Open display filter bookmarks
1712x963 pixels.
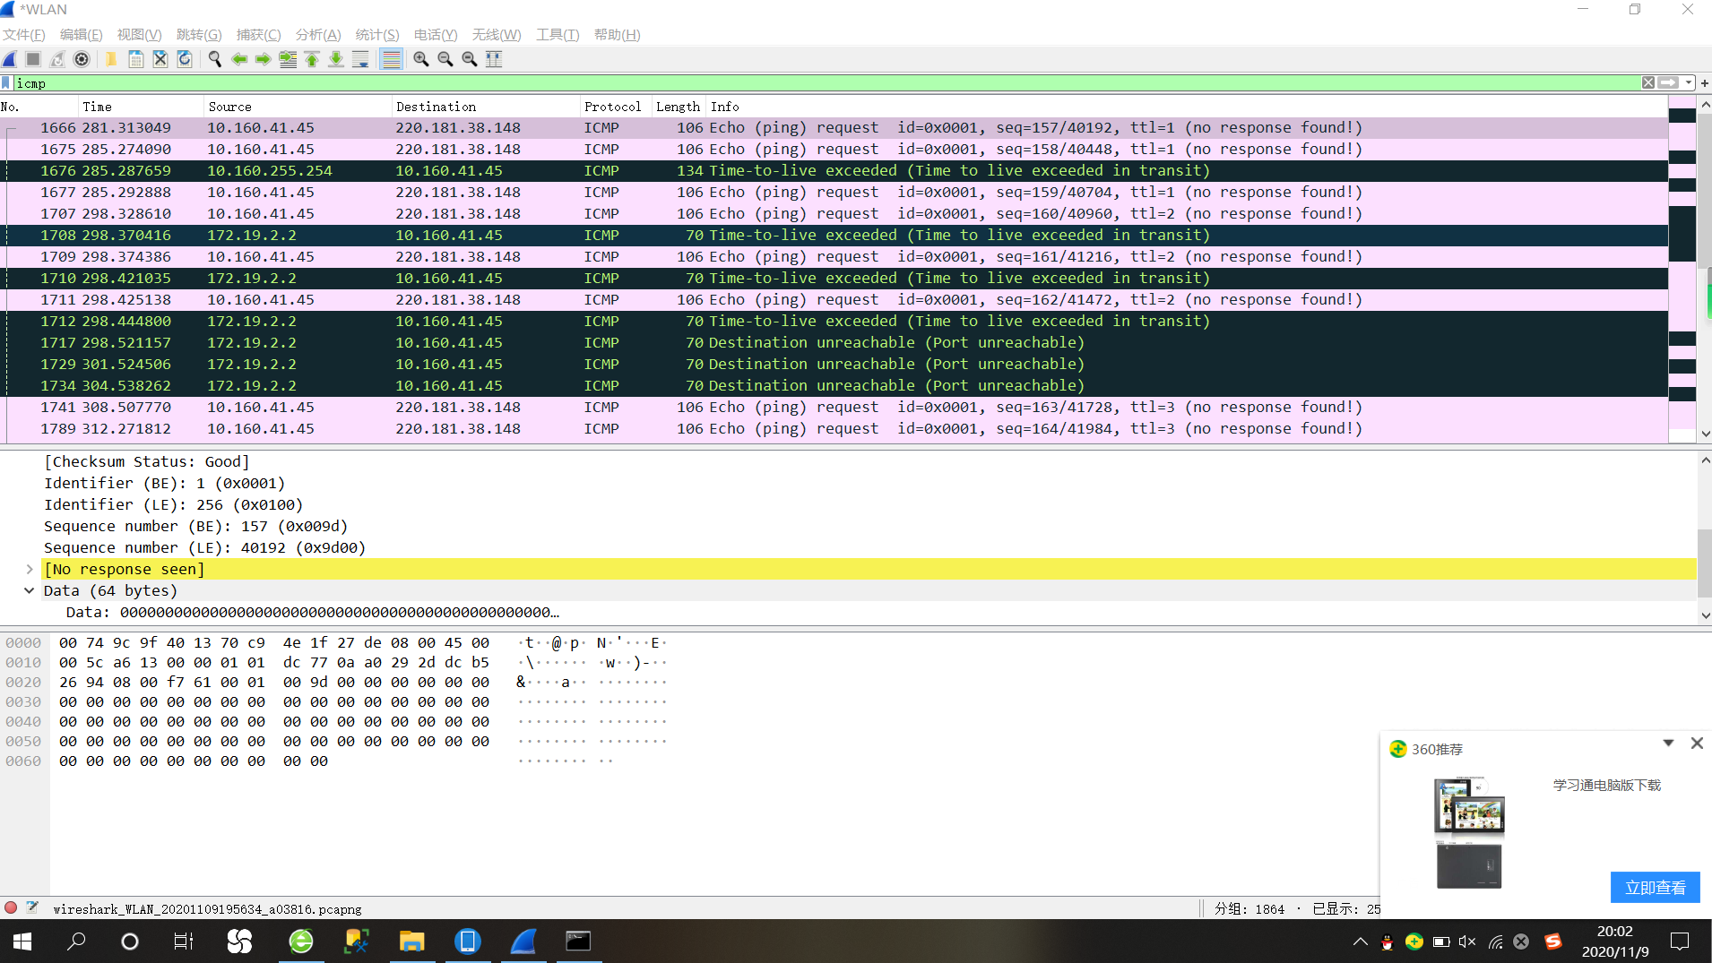[6, 83]
